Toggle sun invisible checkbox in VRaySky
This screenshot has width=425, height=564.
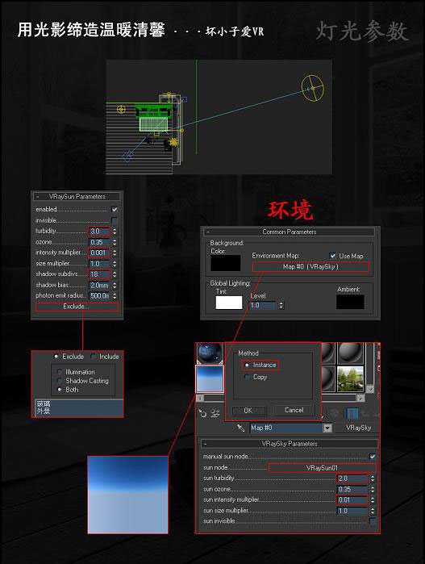(x=373, y=521)
